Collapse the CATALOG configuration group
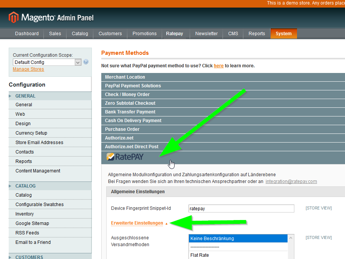This screenshot has width=345, height=259. 25,186
